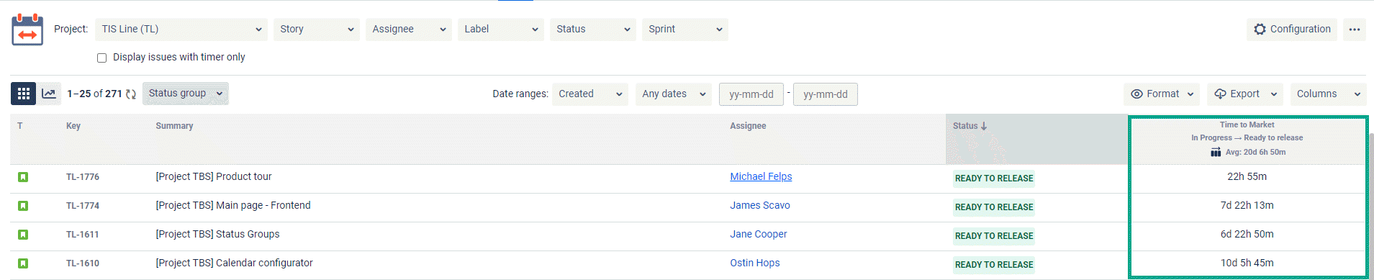Open the Configuration settings
The width and height of the screenshot is (1374, 280).
[1292, 30]
